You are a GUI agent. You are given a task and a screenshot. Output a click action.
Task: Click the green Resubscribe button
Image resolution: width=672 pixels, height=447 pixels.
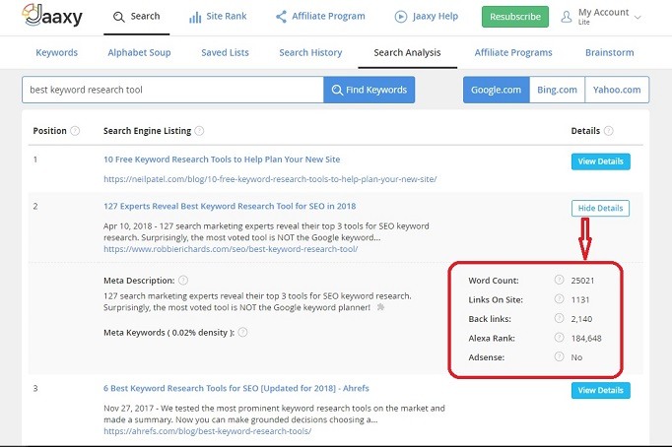coord(515,17)
